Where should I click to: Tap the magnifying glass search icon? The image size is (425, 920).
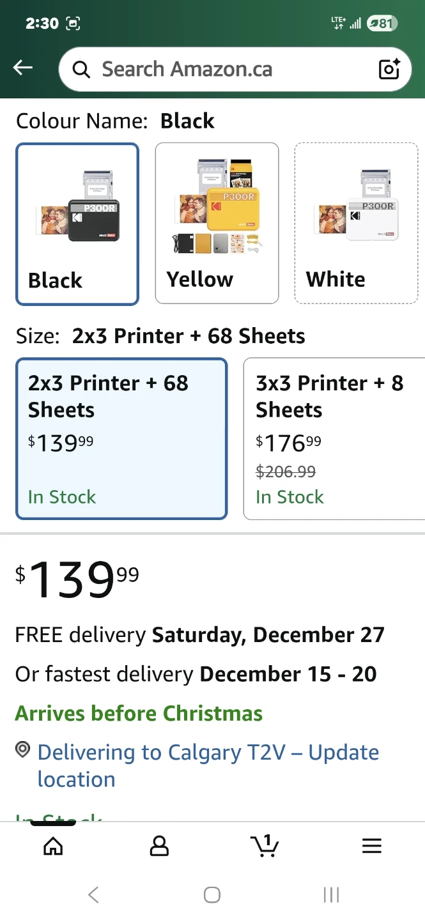pyautogui.click(x=81, y=69)
